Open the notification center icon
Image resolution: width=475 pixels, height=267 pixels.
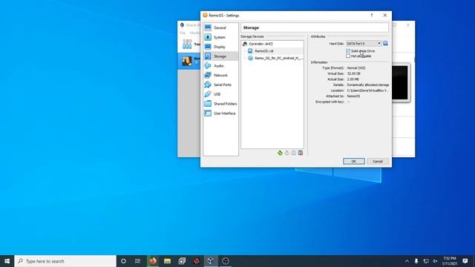465,261
